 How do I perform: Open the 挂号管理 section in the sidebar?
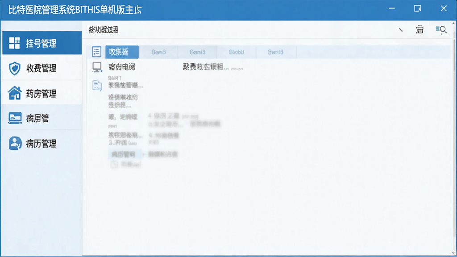click(42, 43)
